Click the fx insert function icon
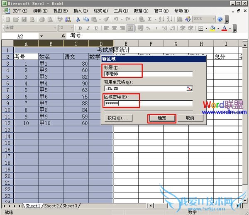Image resolution: width=249 pixels, height=215 pixels. (63, 36)
